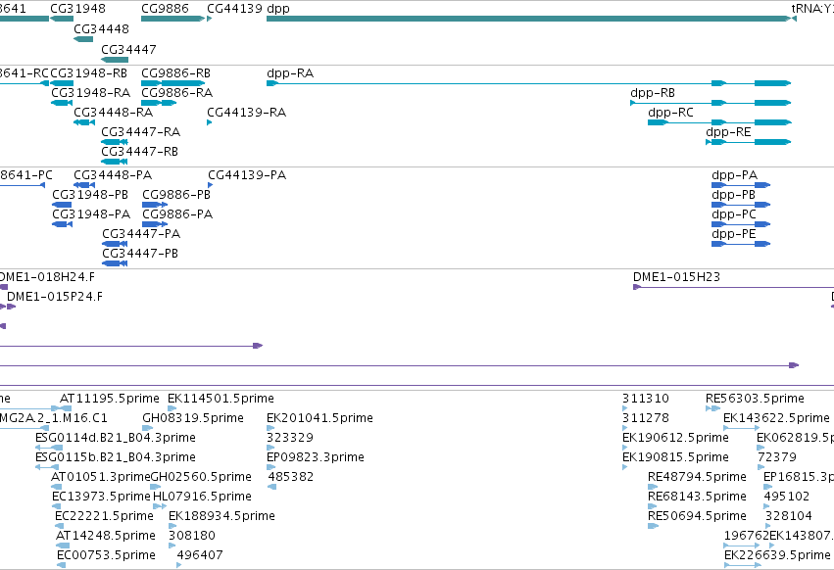Click the EK226639.5prime EST
834x570 pixels.
point(743,565)
